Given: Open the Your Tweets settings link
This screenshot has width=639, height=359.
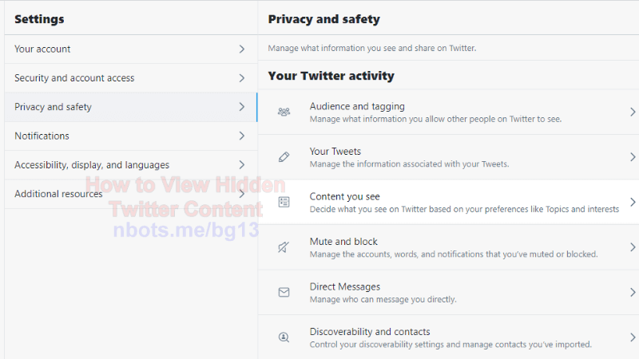Looking at the screenshot, I should 448,157.
